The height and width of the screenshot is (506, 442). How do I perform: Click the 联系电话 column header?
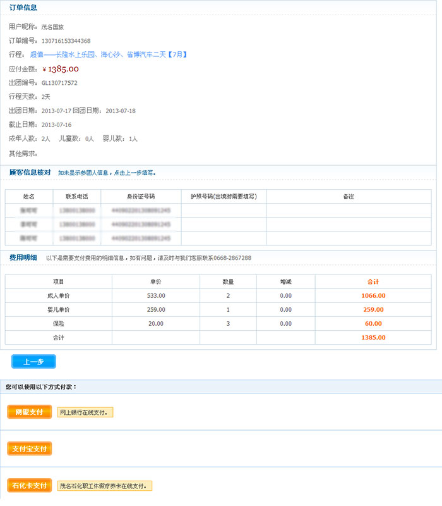coord(76,197)
